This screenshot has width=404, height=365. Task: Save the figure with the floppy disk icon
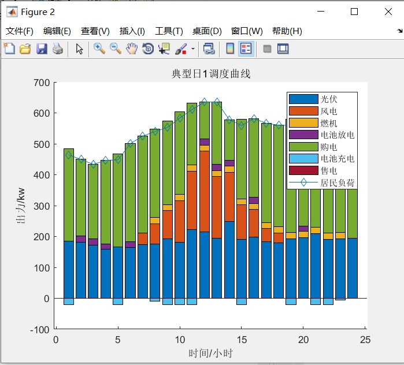click(42, 49)
